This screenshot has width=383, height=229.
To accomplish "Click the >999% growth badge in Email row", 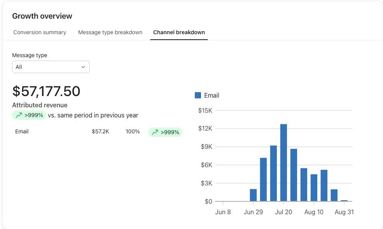I will click(165, 132).
